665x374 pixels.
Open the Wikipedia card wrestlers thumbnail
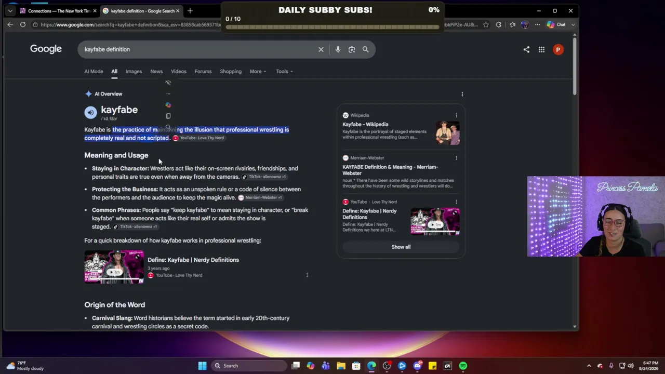[x=447, y=133]
